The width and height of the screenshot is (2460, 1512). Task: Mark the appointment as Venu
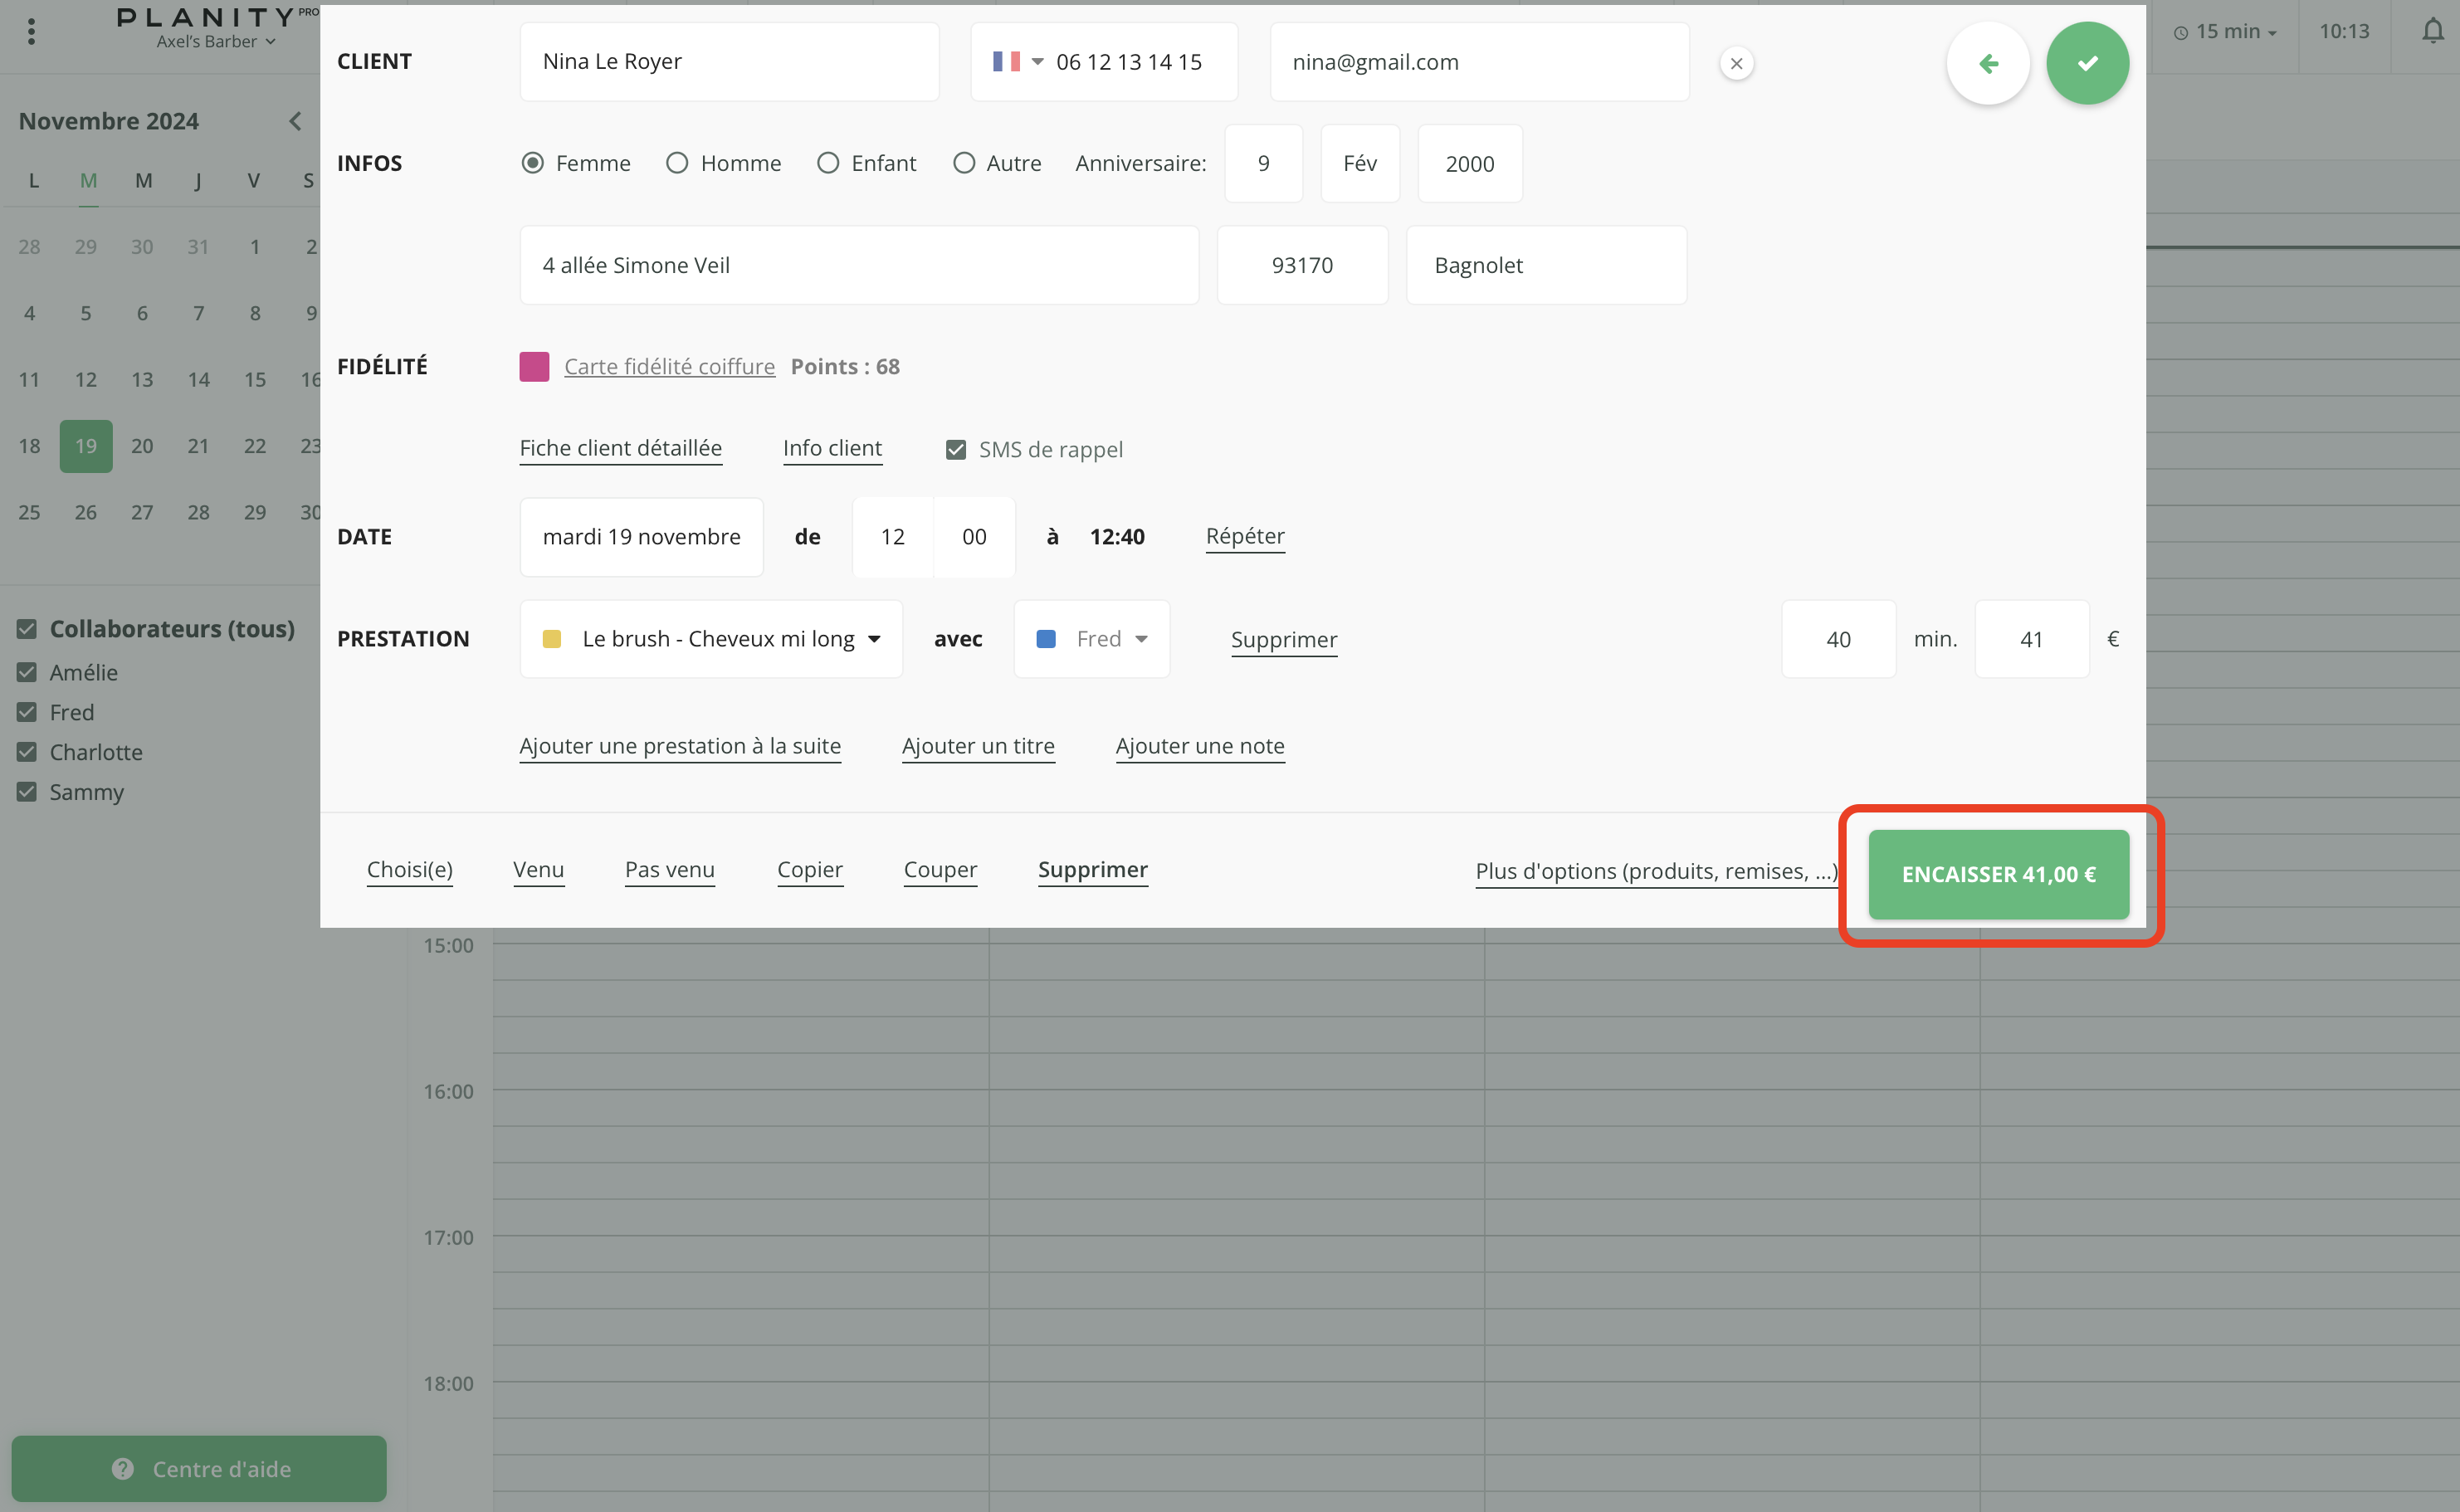[x=538, y=869]
